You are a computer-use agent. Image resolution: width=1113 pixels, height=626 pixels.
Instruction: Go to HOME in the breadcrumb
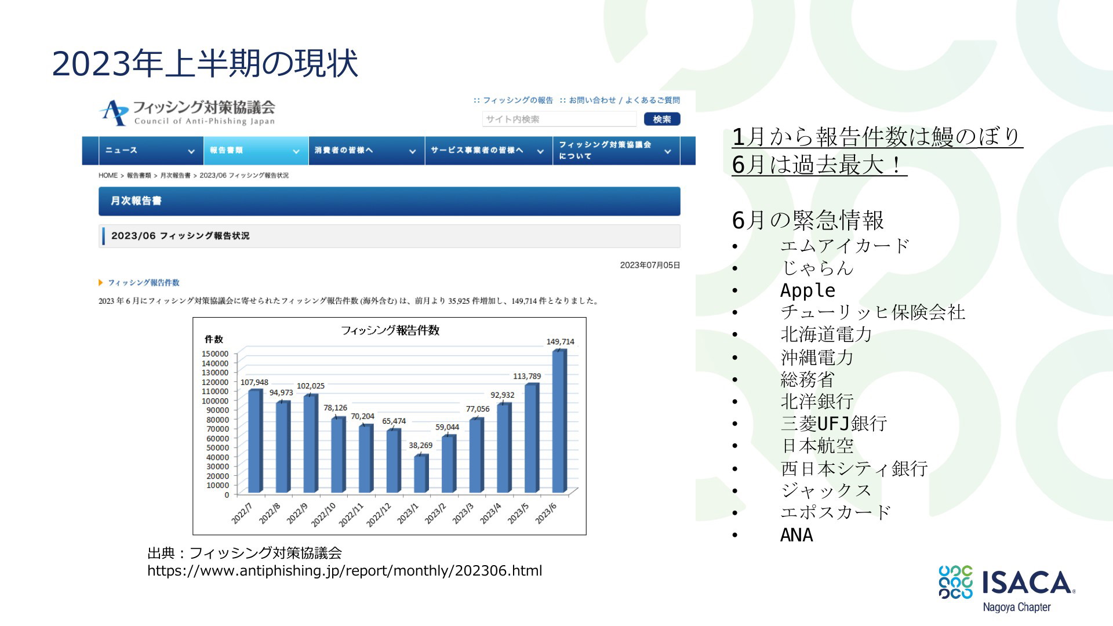(108, 175)
